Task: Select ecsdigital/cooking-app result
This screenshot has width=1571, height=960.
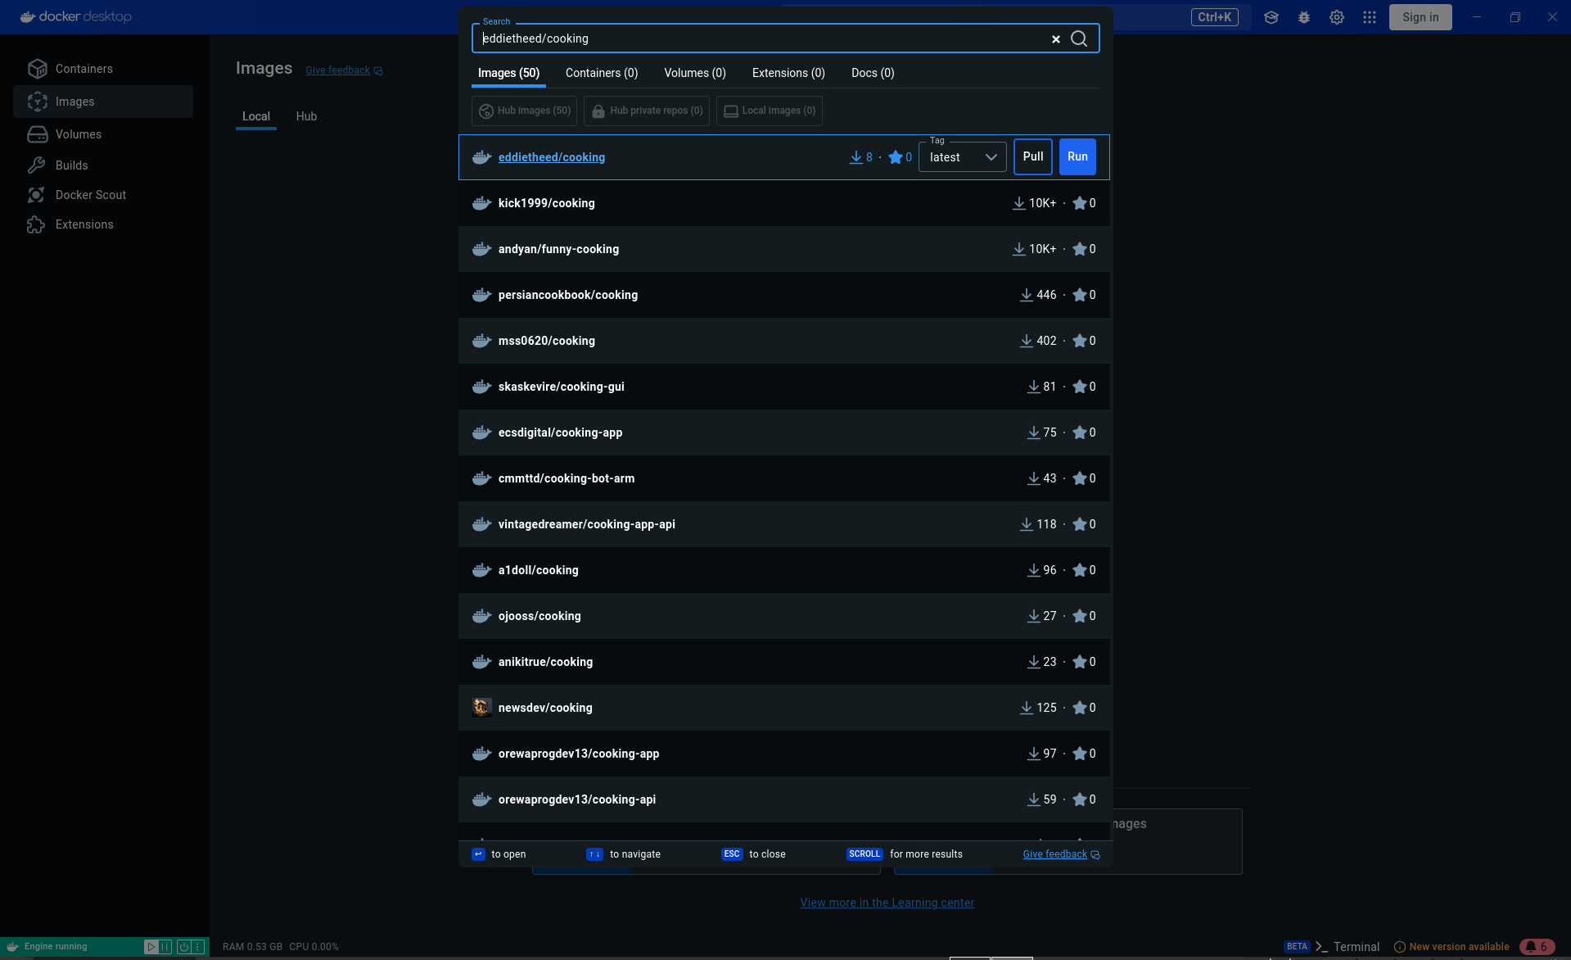Action: point(784,432)
